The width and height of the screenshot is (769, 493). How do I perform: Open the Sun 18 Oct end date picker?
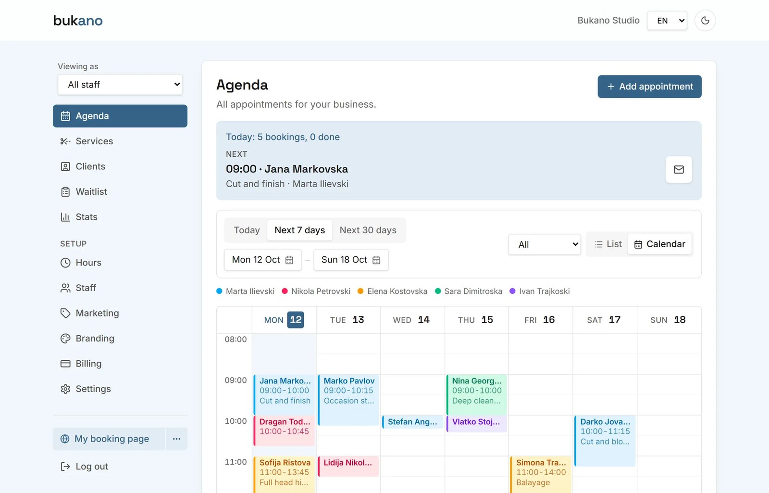[351, 260]
